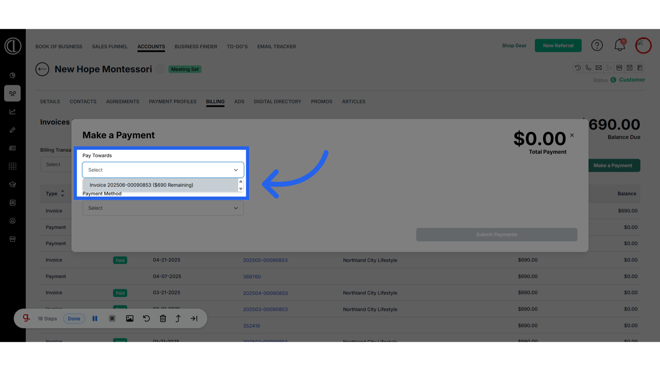Screen dimensions: 660x371
Task: Open the contact book sidebar icon
Action: pyautogui.click(x=12, y=203)
